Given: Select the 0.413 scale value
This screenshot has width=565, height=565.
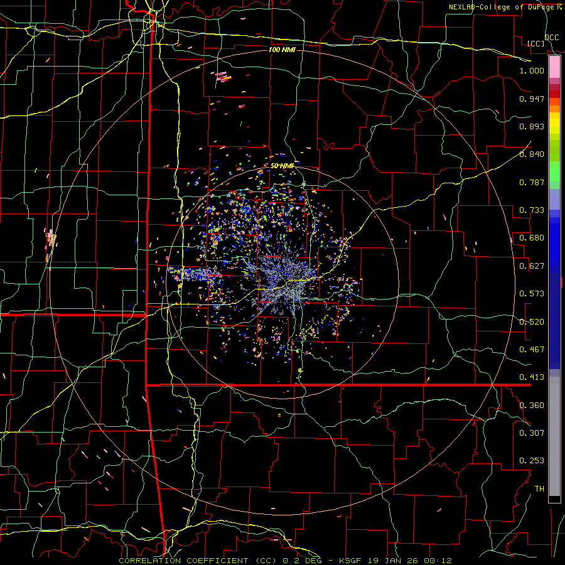Looking at the screenshot, I should (532, 377).
